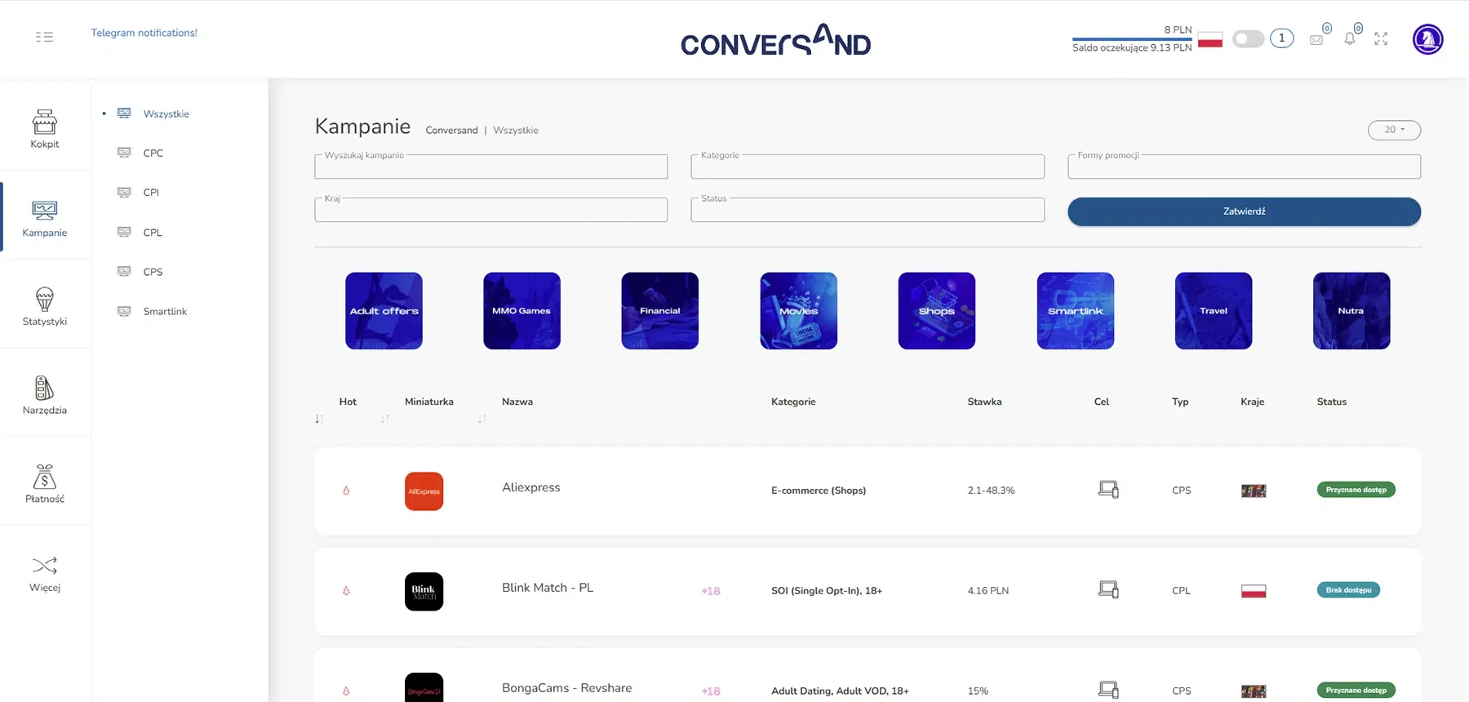Open the Aliexpress campaign name
Viewport: 1469px width, 702px height.
(x=531, y=487)
